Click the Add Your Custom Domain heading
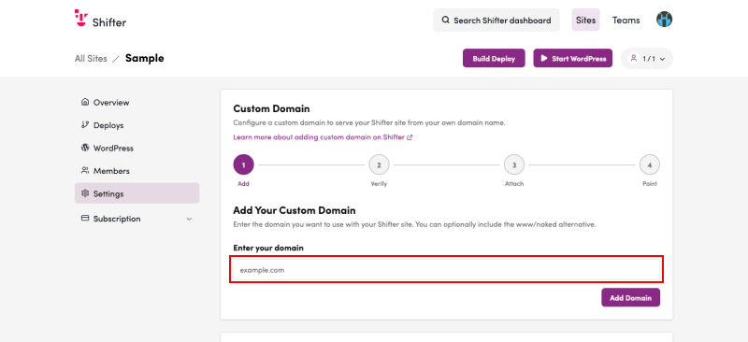 pos(295,210)
